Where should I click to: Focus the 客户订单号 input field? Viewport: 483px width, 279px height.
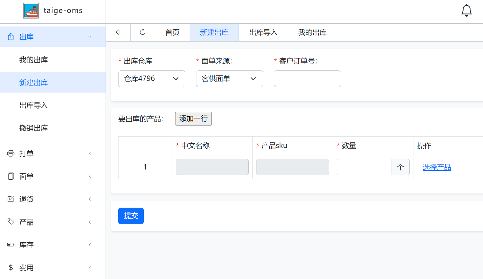[308, 79]
